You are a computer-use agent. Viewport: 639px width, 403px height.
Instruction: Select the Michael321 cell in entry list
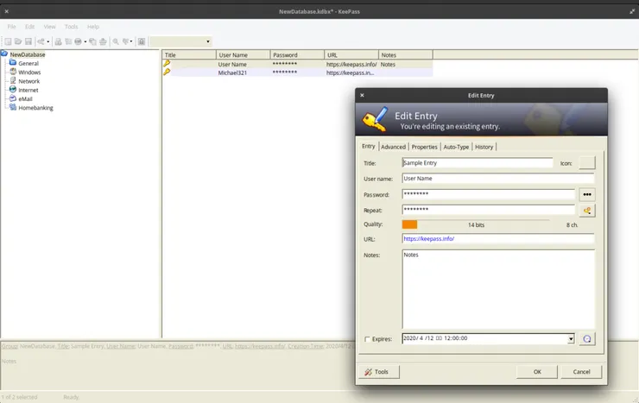click(x=232, y=72)
